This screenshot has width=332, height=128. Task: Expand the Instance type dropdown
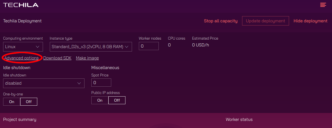(91, 47)
